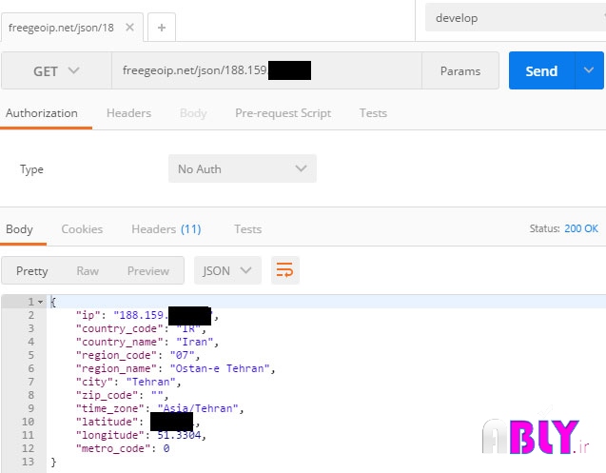Switch to the Authorization tab
Screen dimensions: 606x473
(42, 113)
